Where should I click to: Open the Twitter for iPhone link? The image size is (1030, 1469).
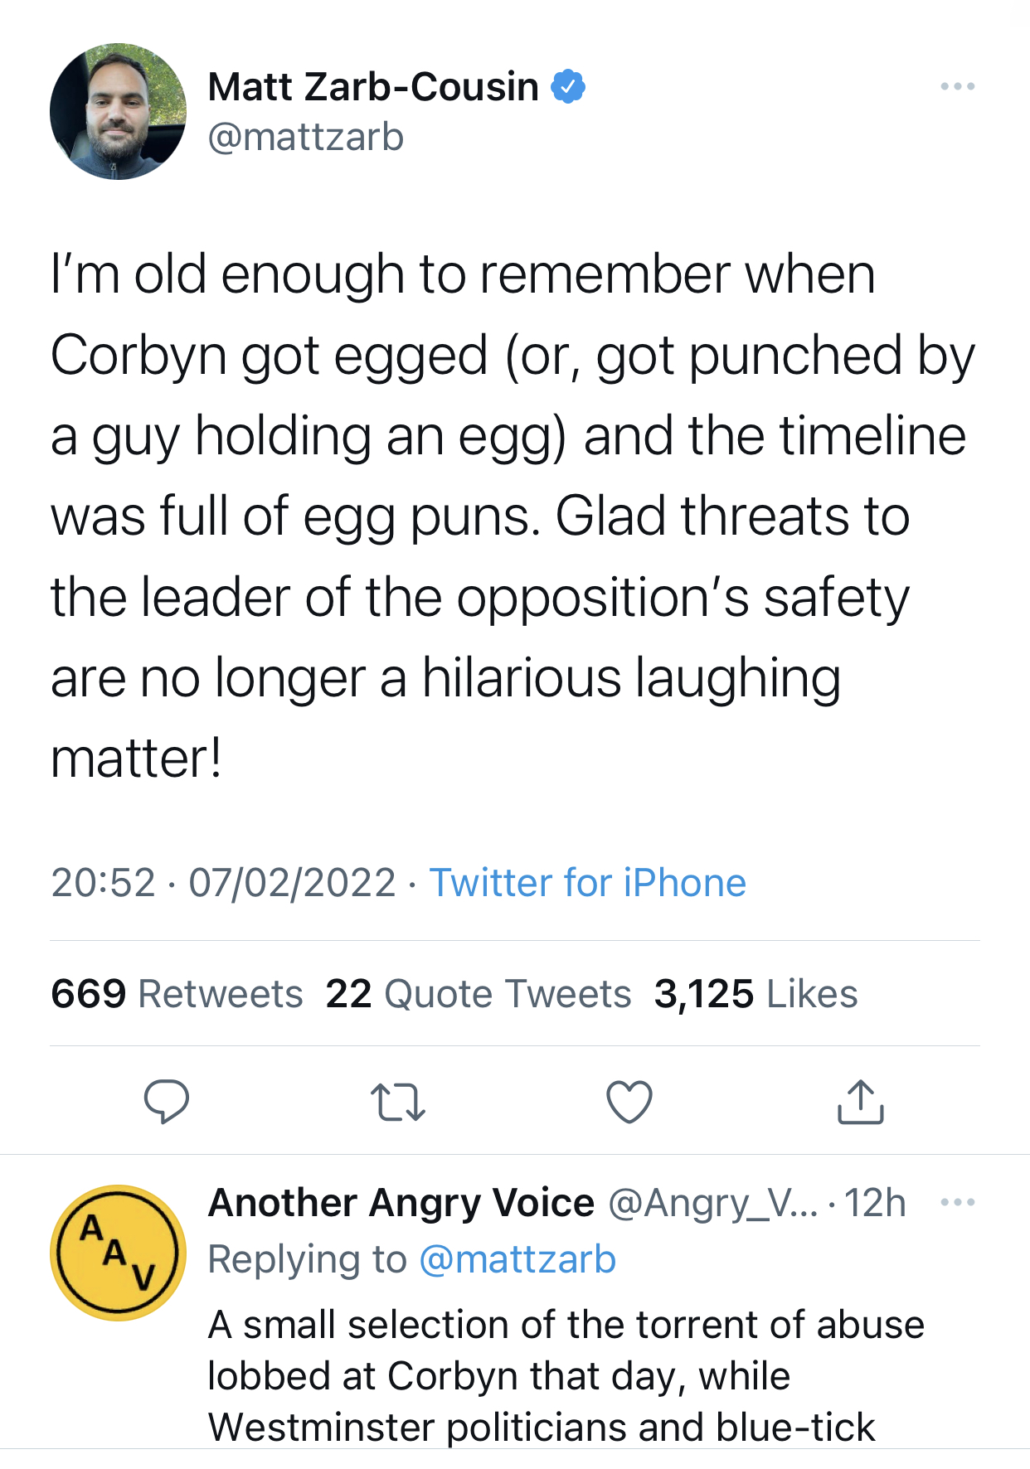click(x=587, y=882)
